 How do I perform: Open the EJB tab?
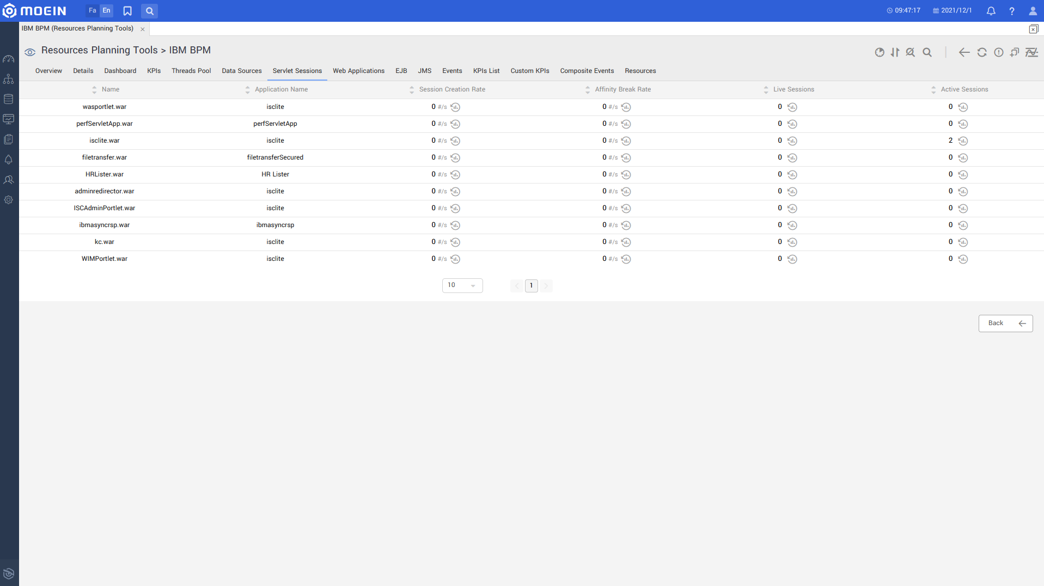click(401, 71)
